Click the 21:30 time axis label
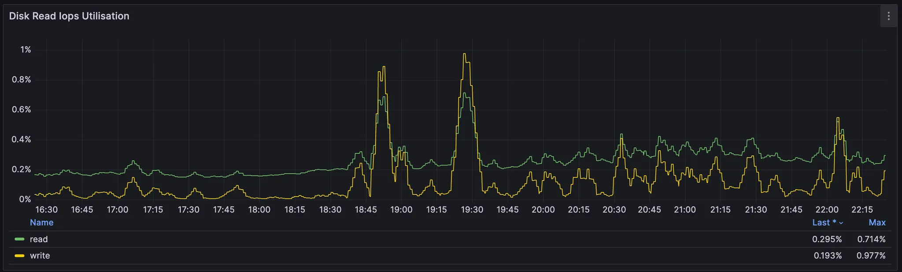Viewport: 902px width, 272px height. click(756, 210)
